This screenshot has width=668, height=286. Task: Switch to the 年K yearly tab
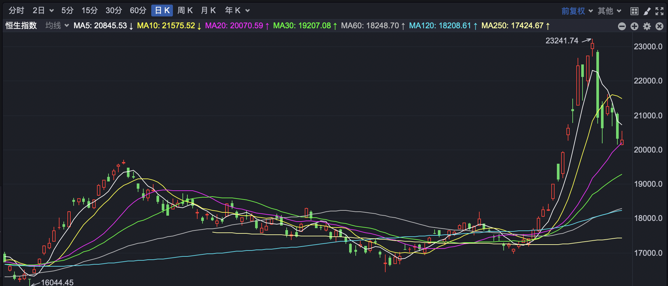(x=233, y=11)
